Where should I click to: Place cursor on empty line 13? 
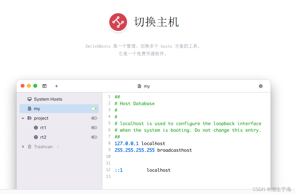point(186,177)
